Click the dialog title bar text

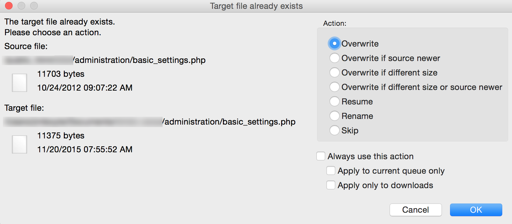pos(256,6)
